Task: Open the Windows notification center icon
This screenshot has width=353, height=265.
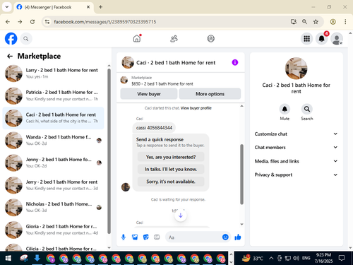Action: pos(342,258)
